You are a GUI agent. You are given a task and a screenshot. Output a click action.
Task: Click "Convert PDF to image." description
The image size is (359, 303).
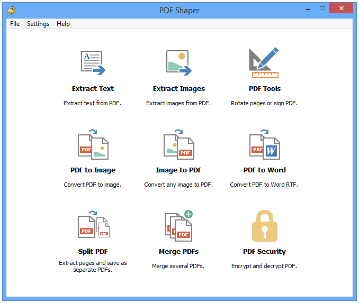93,185
